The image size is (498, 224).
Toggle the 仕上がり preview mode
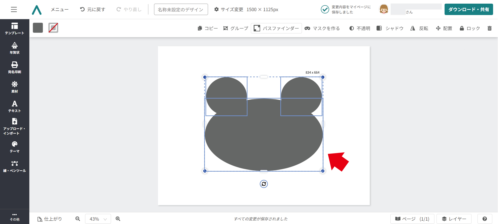(x=50, y=219)
